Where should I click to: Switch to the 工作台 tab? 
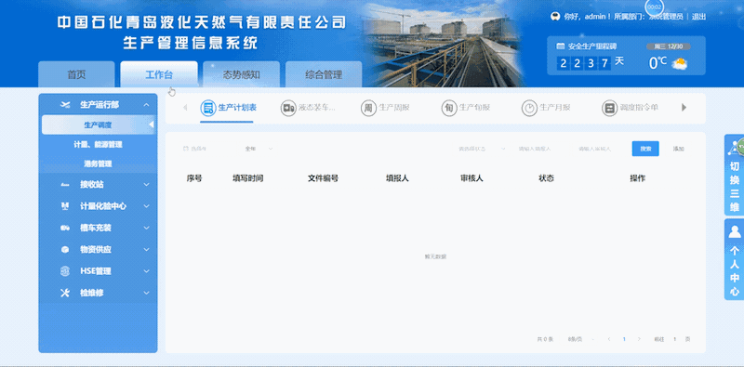pyautogui.click(x=159, y=74)
